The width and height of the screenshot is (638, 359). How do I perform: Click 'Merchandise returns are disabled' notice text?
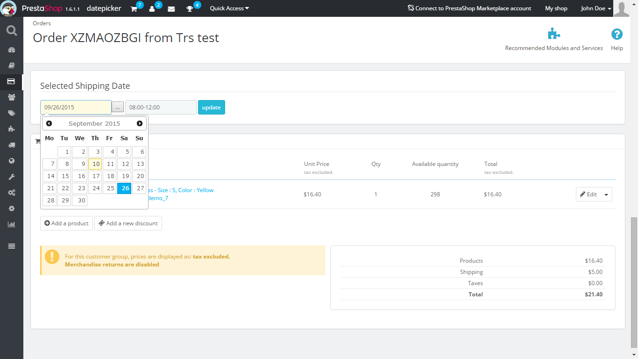tap(112, 265)
